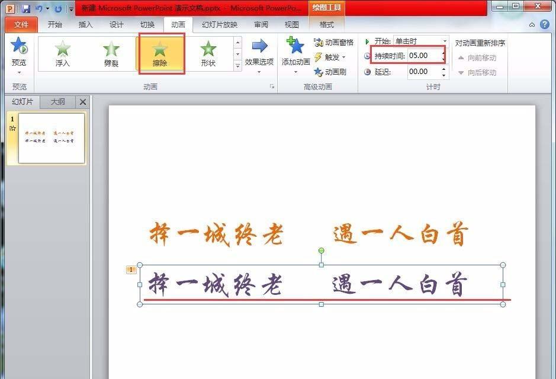
Task: Expand the animation gallery more arrow
Action: coord(238,66)
